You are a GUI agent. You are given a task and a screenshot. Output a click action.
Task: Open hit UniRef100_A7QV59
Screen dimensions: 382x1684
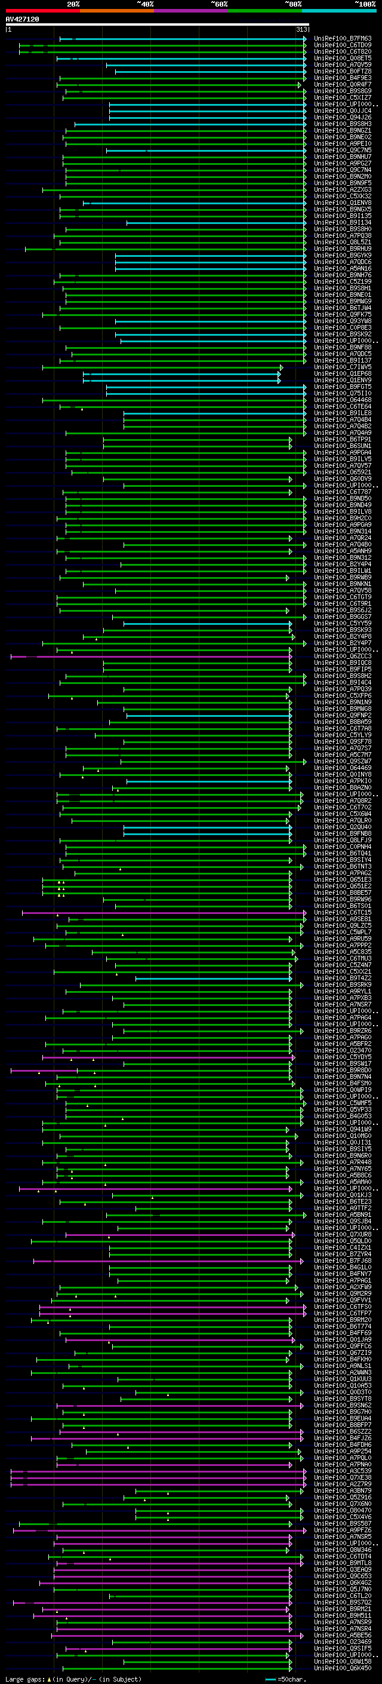343,65
